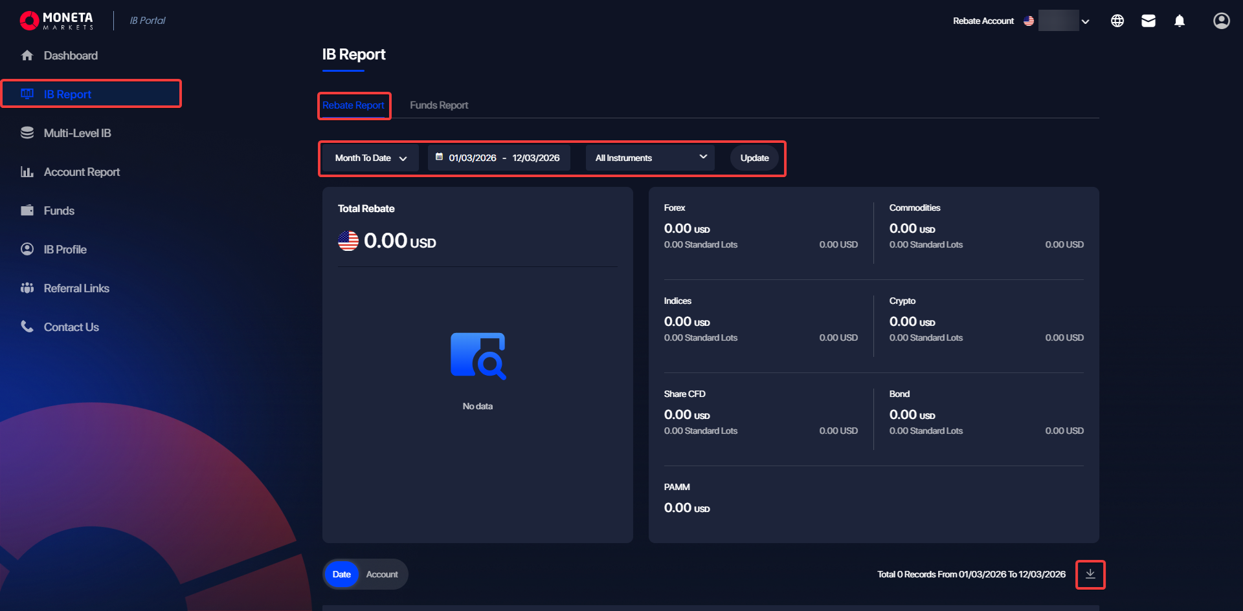The width and height of the screenshot is (1243, 611).
Task: Expand the Rebate Account selector chevron
Action: pyautogui.click(x=1086, y=21)
